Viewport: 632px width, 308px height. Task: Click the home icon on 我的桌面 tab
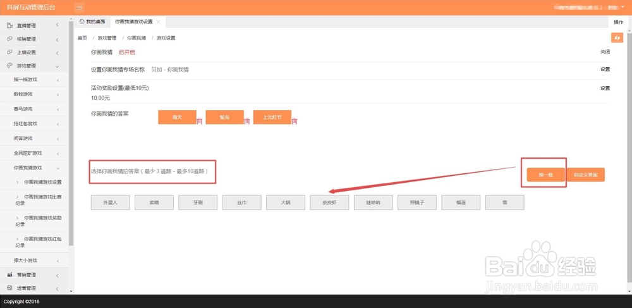[82, 22]
